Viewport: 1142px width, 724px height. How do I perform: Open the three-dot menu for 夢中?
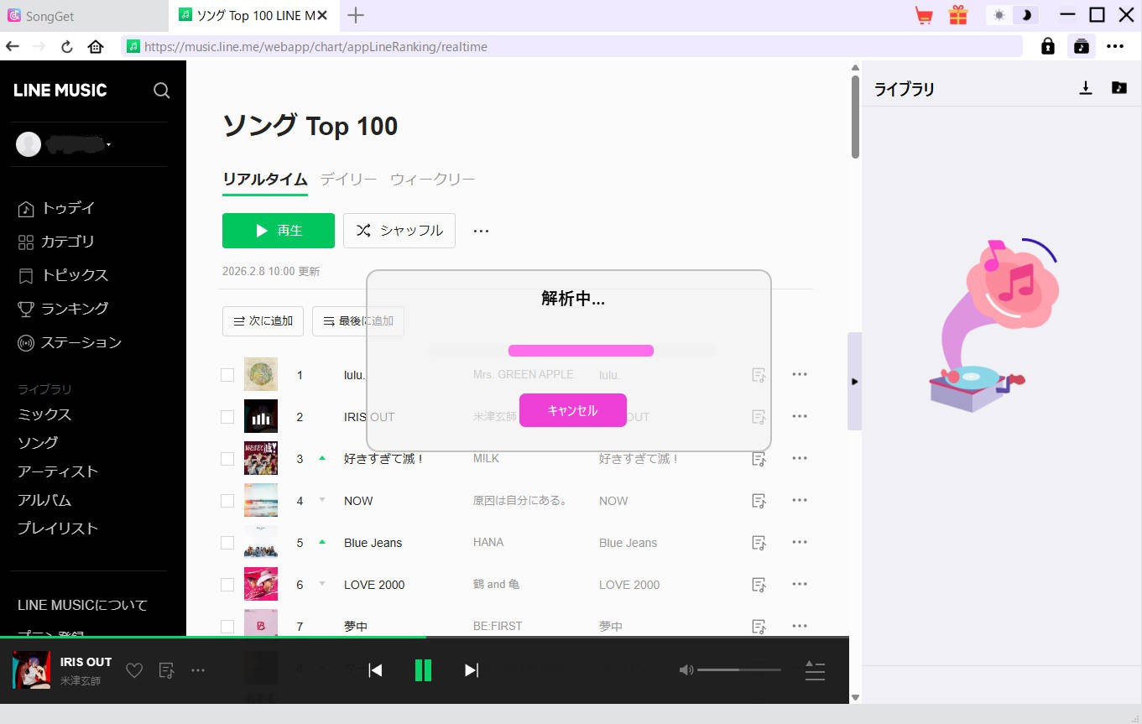(799, 626)
